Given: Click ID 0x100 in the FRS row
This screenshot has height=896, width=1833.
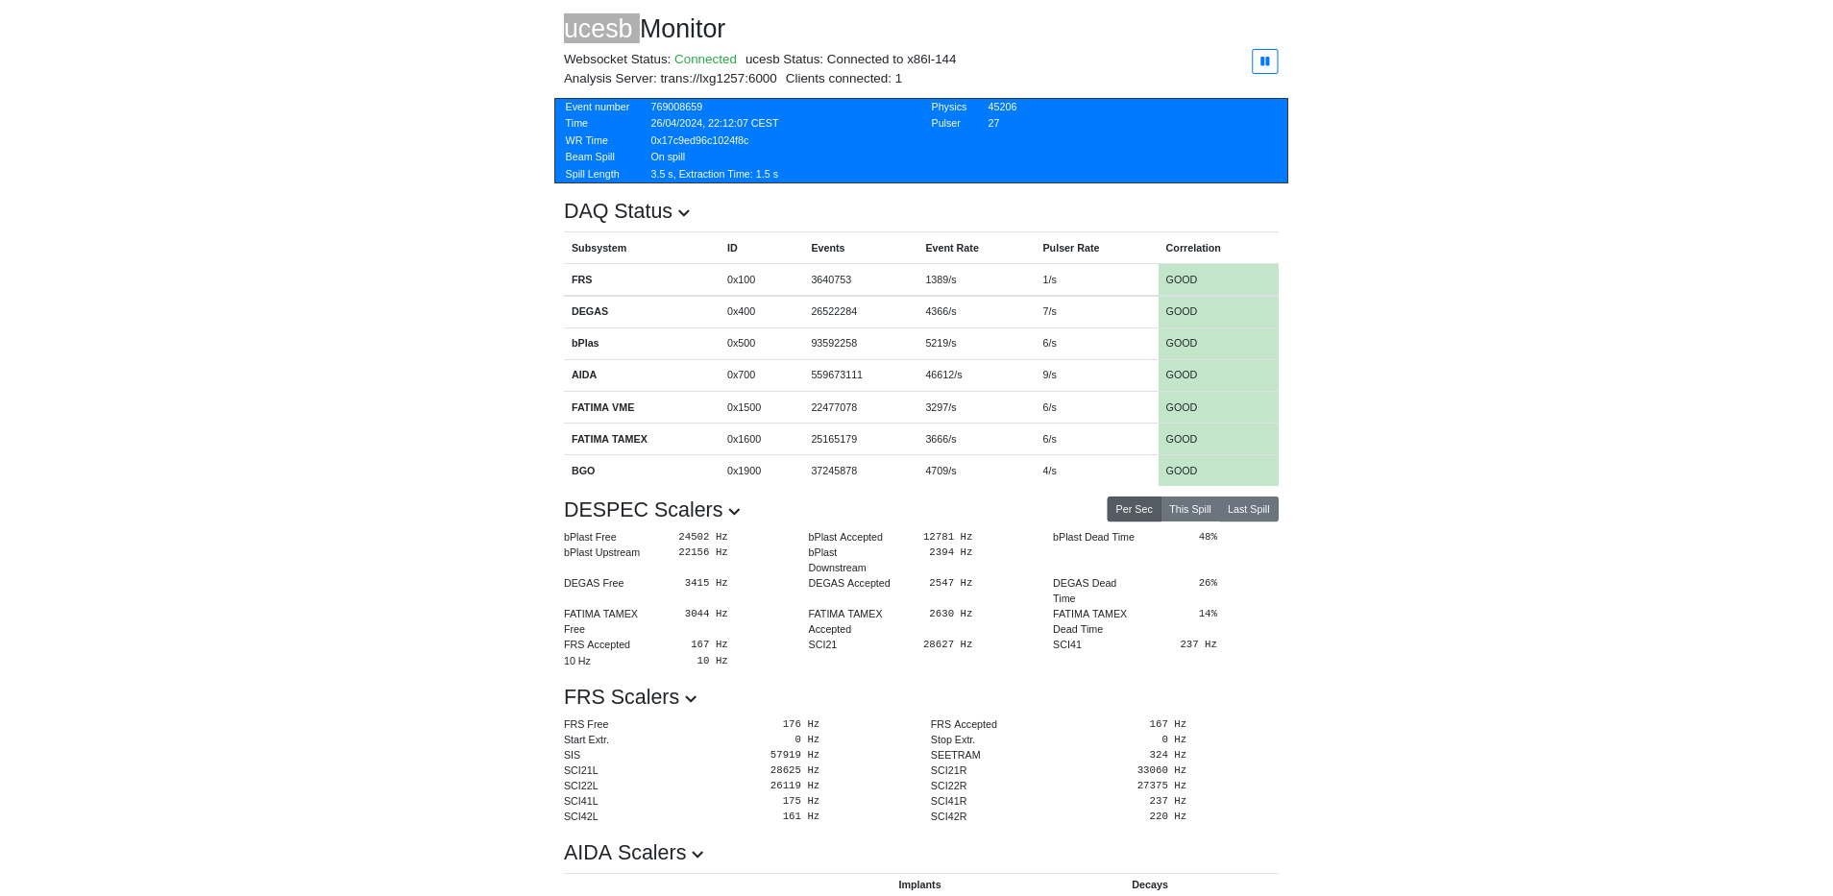Looking at the screenshot, I should 741,279.
